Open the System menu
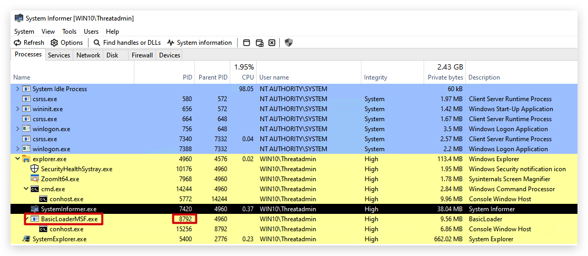The image size is (588, 256). pos(24,32)
